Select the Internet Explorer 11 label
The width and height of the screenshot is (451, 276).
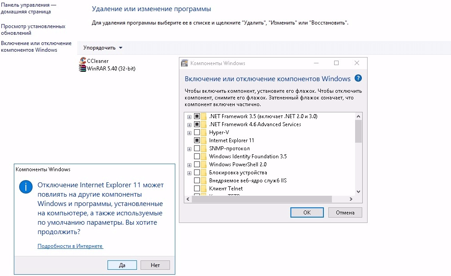(232, 140)
